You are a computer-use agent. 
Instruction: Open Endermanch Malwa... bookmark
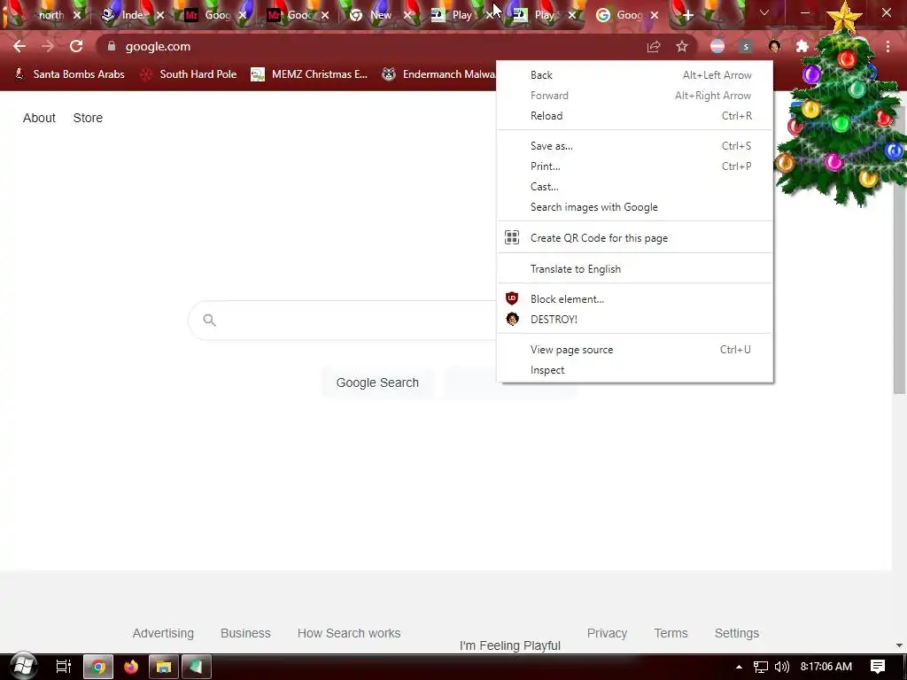coord(439,74)
